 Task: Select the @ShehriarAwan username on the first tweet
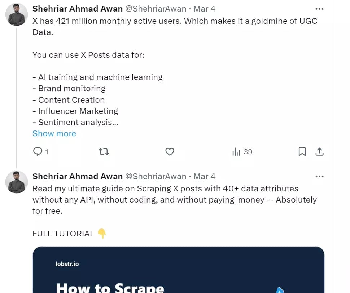click(x=156, y=8)
